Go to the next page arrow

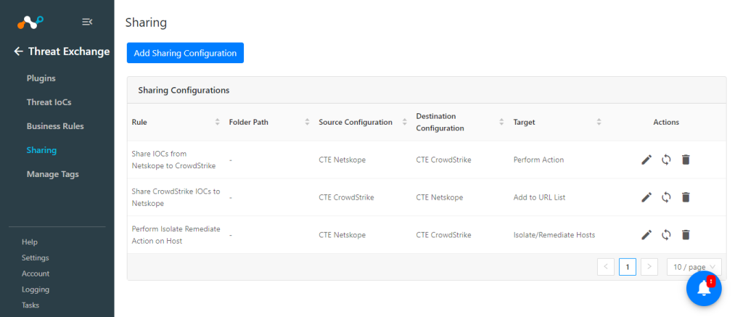pos(649,267)
